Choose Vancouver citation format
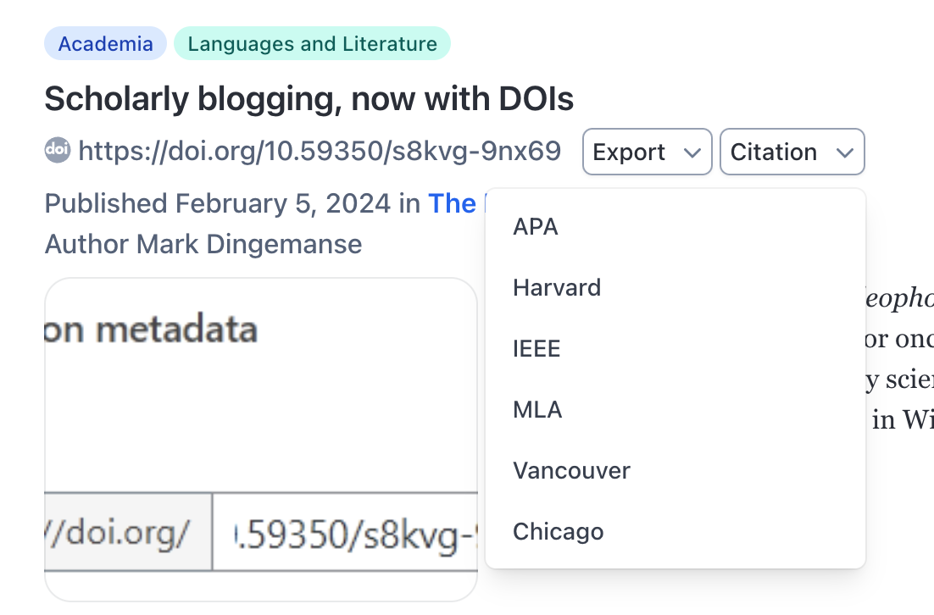This screenshot has width=934, height=615. [571, 471]
